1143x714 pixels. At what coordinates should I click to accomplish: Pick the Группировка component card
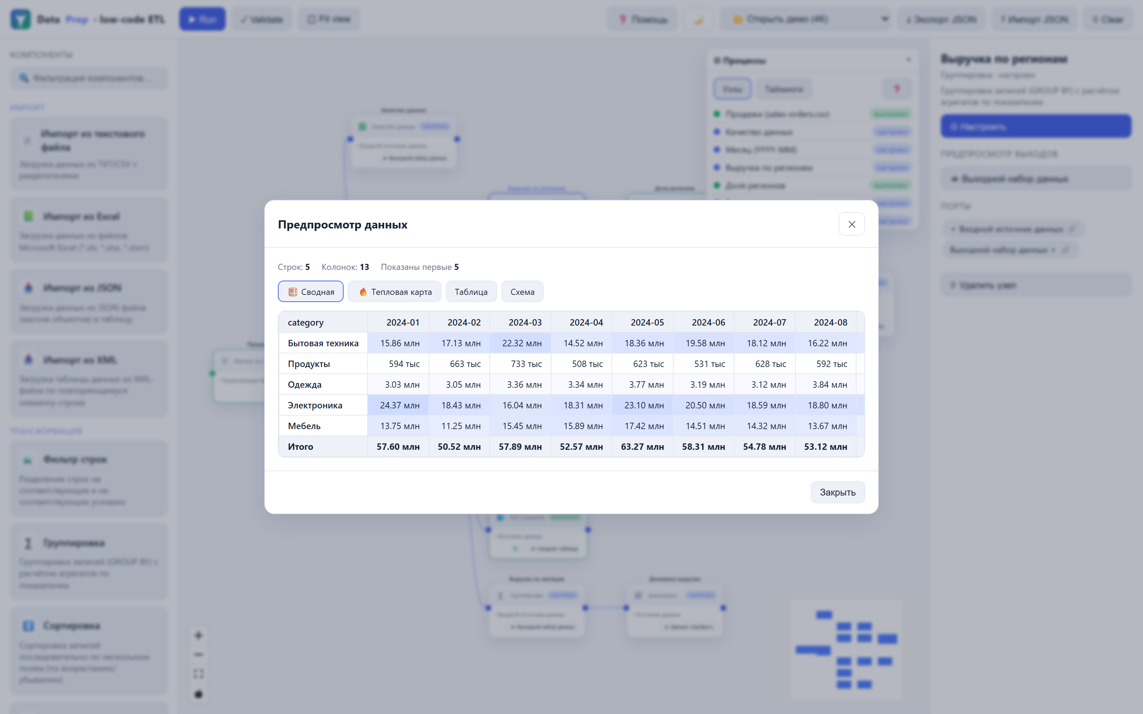(89, 562)
